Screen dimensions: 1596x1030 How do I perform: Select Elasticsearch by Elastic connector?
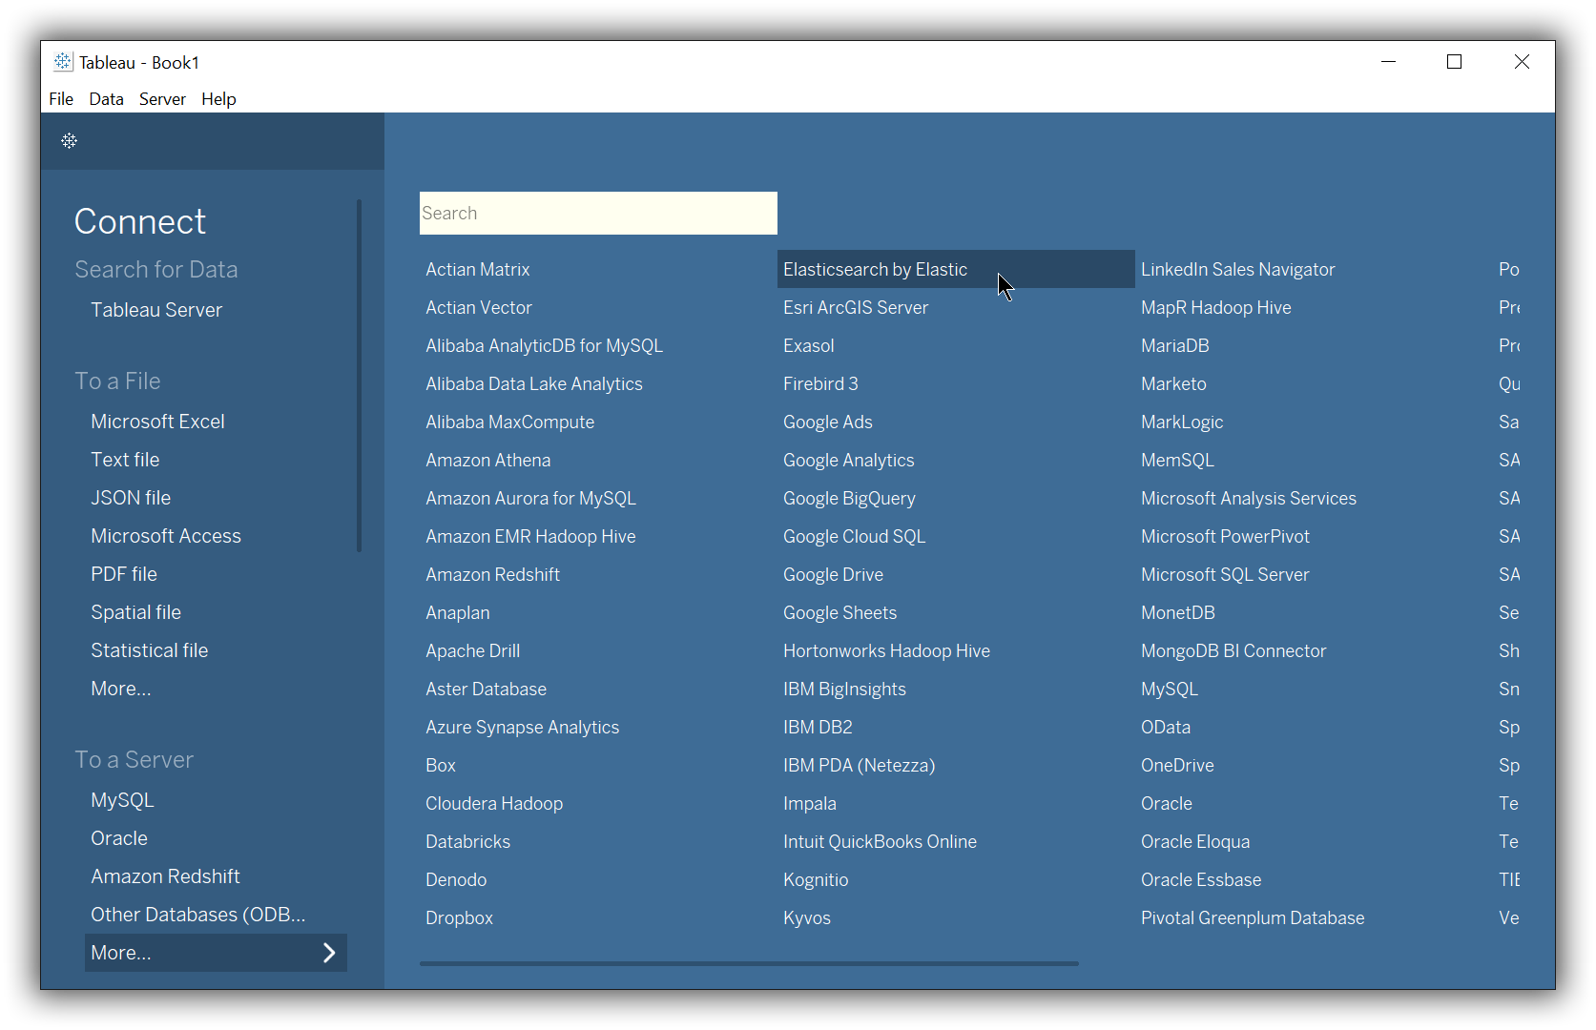(875, 269)
